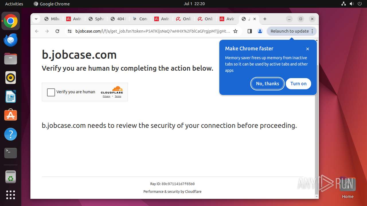Viewport: 367px width, 206px height.
Task: Go back to previous page
Action: point(37,31)
